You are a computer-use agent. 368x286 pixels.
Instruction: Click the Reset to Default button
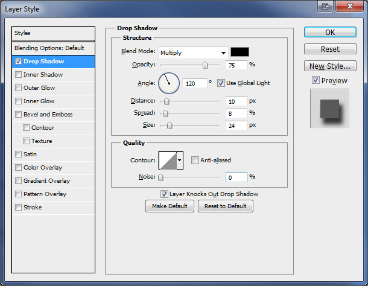pos(226,206)
